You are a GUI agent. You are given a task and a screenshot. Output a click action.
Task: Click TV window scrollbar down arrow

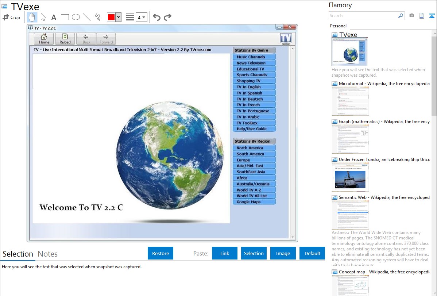pos(292,237)
